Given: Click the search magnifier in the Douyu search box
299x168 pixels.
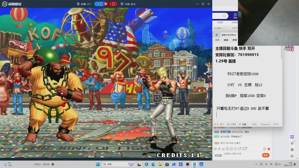Looking at the screenshot, I should click(224, 16).
